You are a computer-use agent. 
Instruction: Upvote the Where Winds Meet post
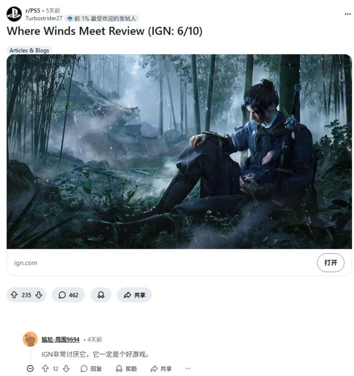[x=14, y=295]
